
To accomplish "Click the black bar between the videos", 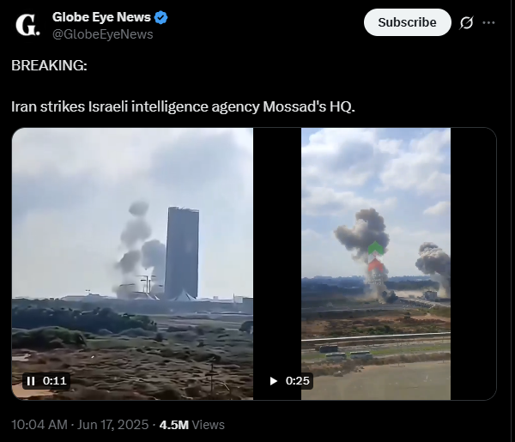I will pos(277,263).
